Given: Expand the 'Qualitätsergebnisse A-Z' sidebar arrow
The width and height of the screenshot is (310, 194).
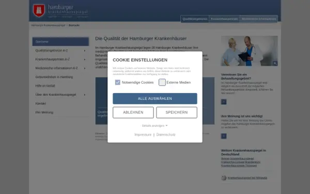Looking at the screenshot, I should click(x=85, y=51).
